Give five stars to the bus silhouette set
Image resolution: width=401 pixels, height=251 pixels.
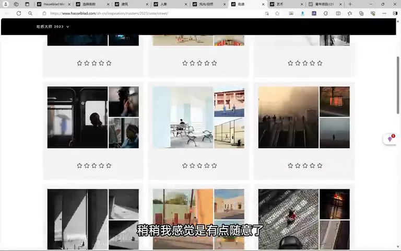click(x=109, y=166)
